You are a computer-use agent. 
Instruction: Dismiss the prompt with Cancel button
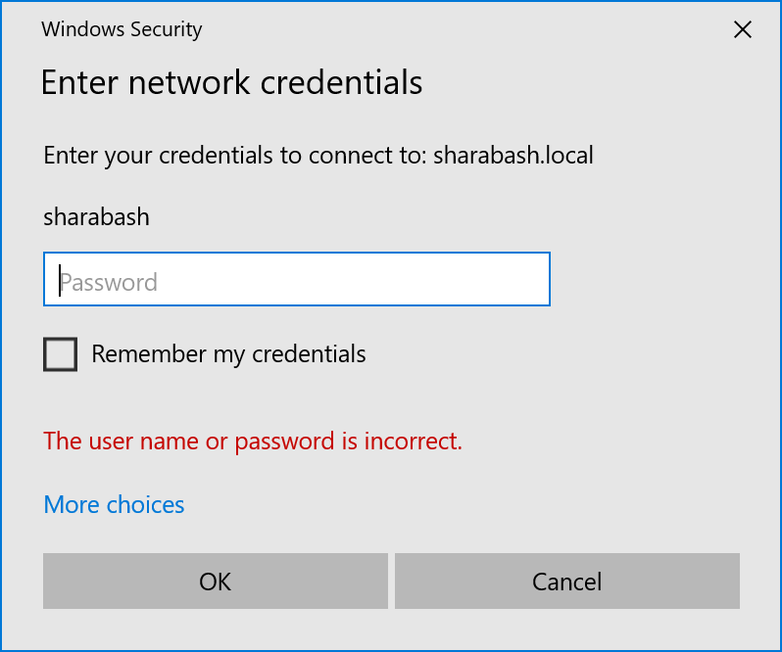click(567, 581)
